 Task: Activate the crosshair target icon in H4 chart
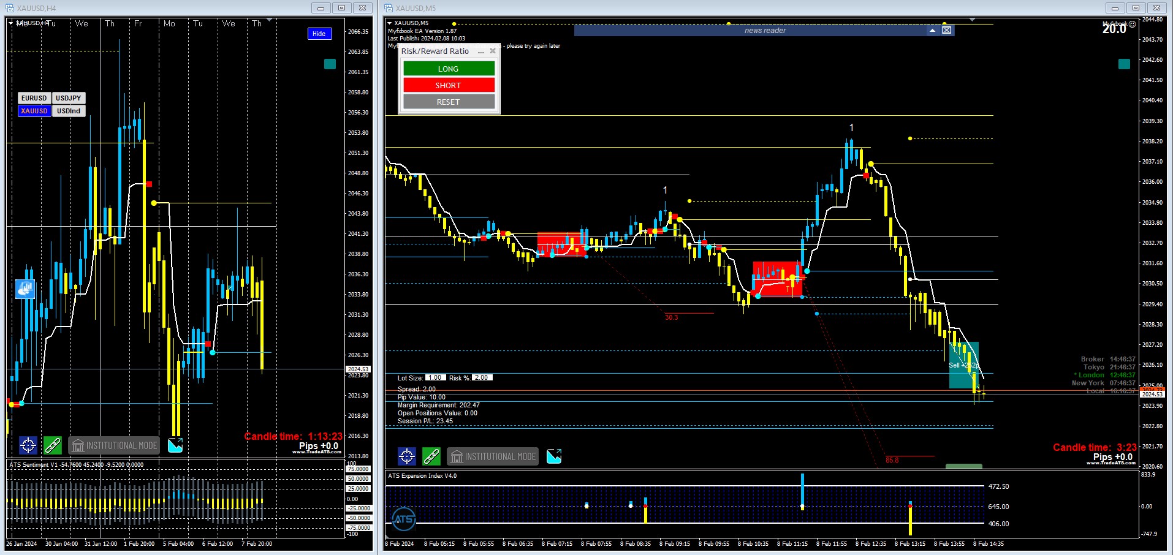[28, 445]
